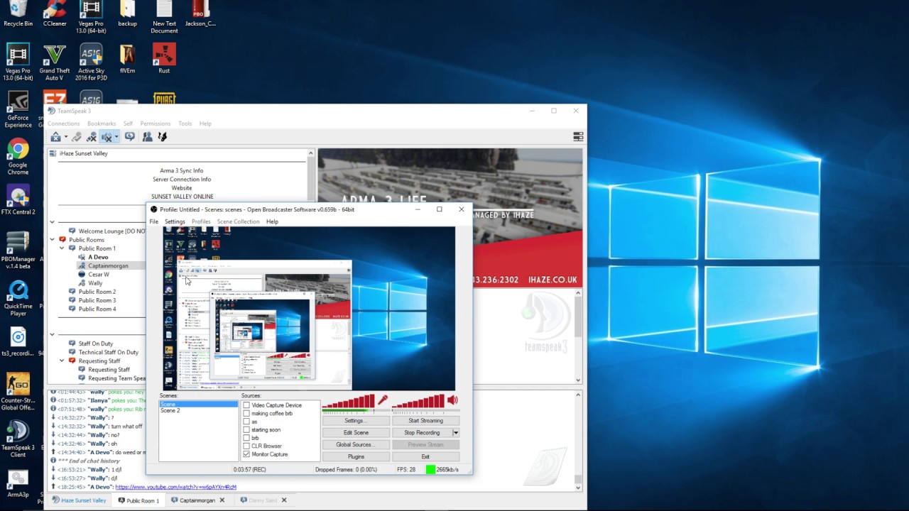Open the OBS Settings menu

pyautogui.click(x=175, y=221)
